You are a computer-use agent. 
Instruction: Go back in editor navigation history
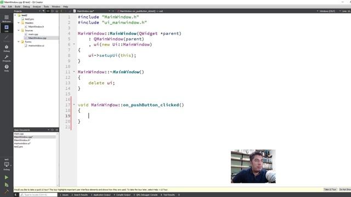(62, 11)
